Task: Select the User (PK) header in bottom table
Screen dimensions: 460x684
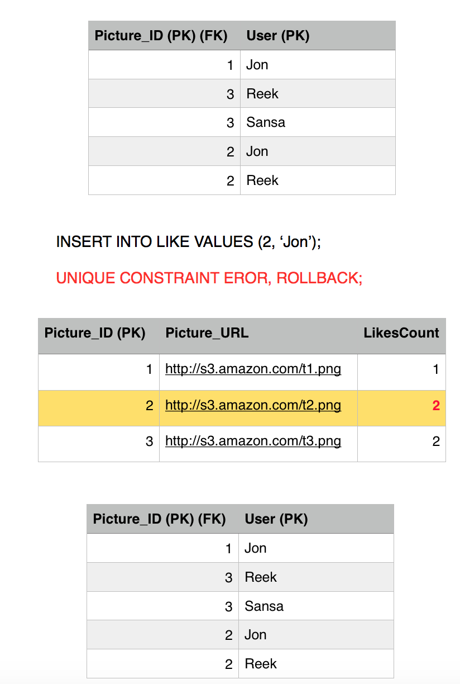Action: 276,519
